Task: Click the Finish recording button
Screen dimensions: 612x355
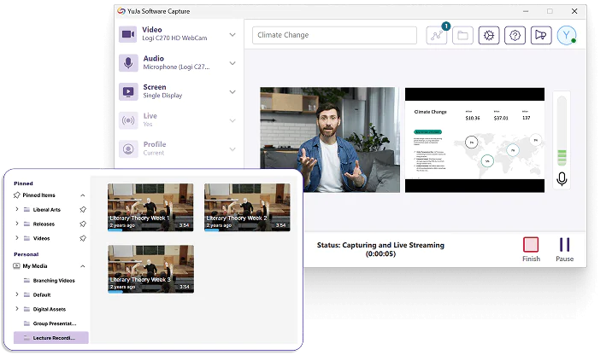Action: pos(531,249)
